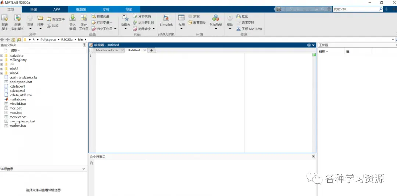Expand the util folder
This screenshot has width=397, height=196.
(2, 64)
